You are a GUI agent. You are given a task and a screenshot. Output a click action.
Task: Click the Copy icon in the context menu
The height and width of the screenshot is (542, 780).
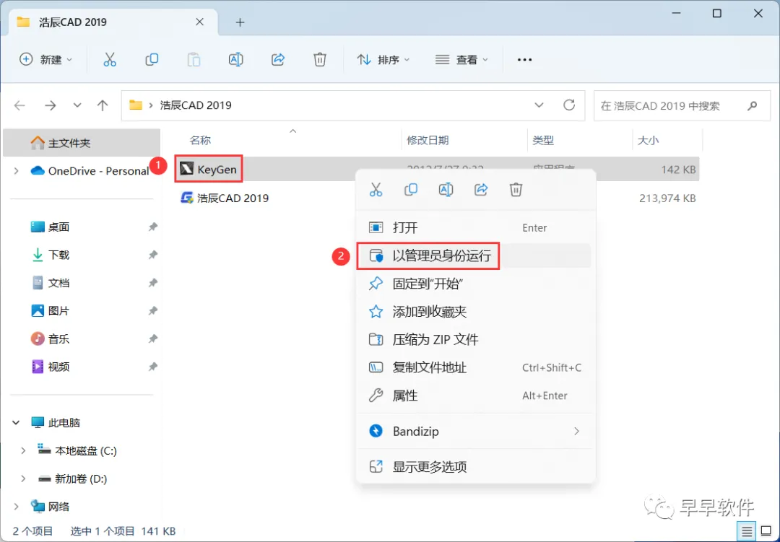click(411, 190)
